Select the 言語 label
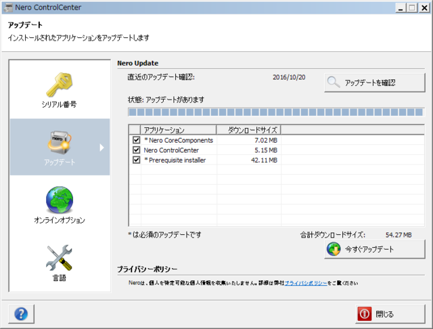Viewport: 433px width, 329px height. point(60,278)
